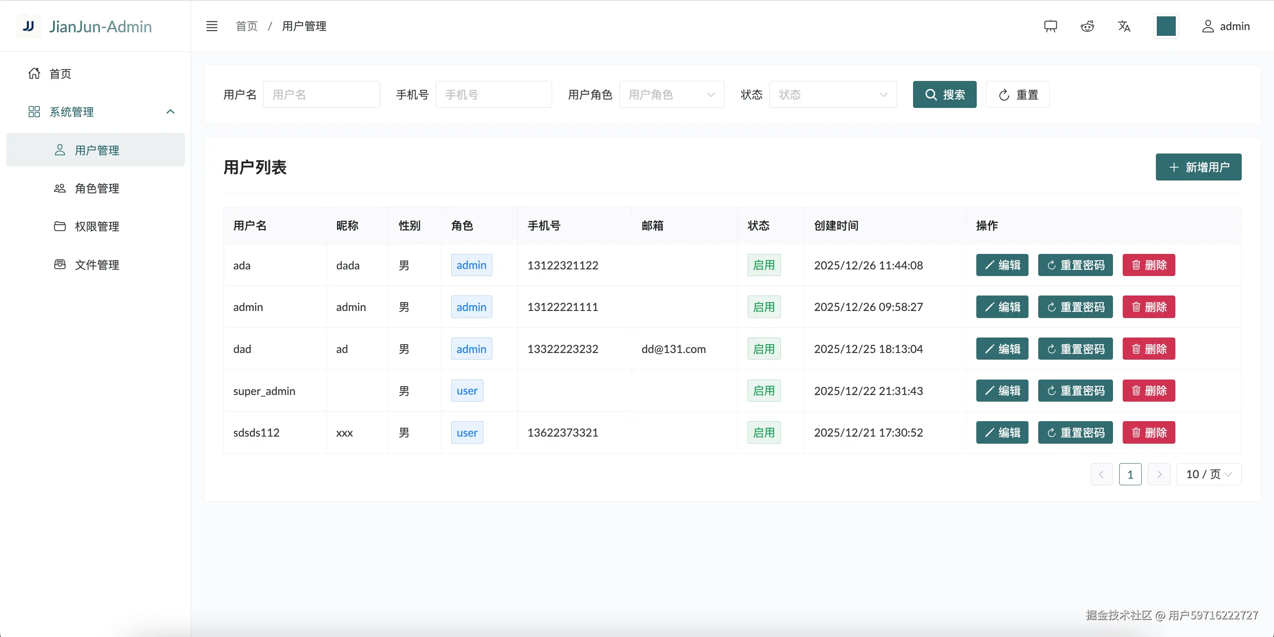Edit the super_admin user row
1274x637 pixels.
(1002, 391)
